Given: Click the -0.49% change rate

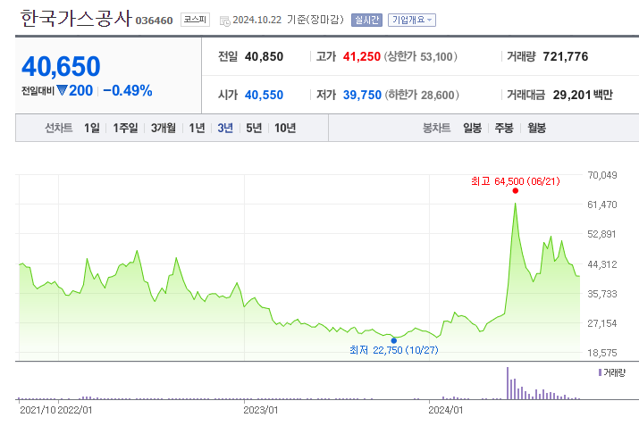Looking at the screenshot, I should 128,90.
